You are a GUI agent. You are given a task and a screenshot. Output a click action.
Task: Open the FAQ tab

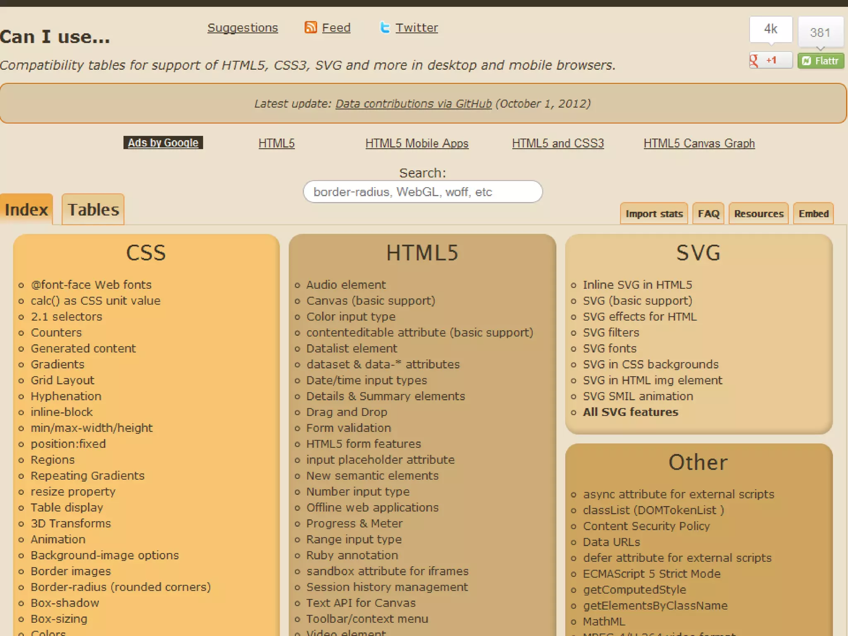(708, 214)
